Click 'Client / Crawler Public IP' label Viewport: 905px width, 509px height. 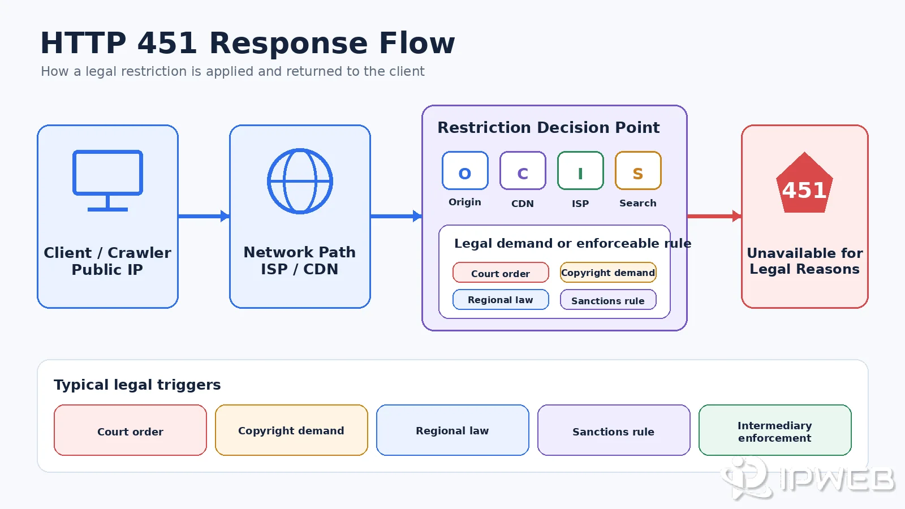(x=107, y=261)
